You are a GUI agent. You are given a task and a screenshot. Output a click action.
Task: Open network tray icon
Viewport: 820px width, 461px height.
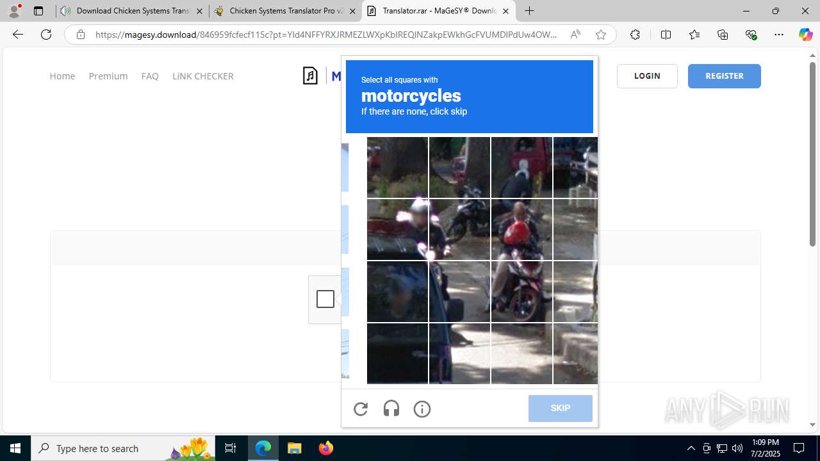(722, 448)
